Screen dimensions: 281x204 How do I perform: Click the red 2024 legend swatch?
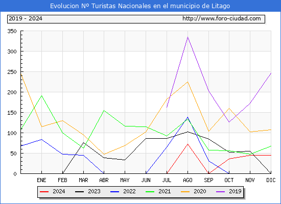click(44, 192)
